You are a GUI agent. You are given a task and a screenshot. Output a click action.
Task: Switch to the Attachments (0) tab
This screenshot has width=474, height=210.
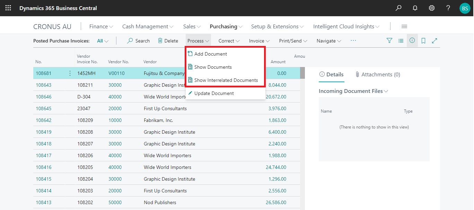(x=378, y=75)
